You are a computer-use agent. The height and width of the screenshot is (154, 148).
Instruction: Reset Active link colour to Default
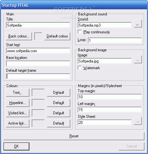(58, 123)
